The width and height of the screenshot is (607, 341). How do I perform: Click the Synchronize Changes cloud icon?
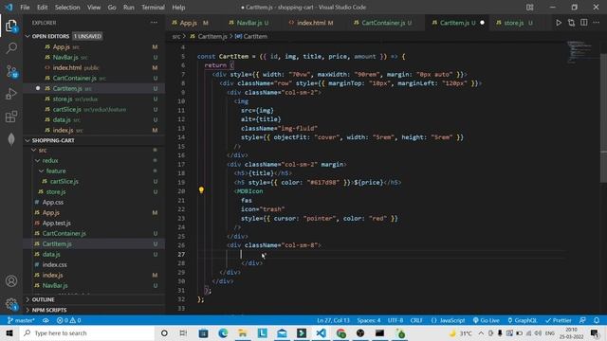click(x=46, y=320)
